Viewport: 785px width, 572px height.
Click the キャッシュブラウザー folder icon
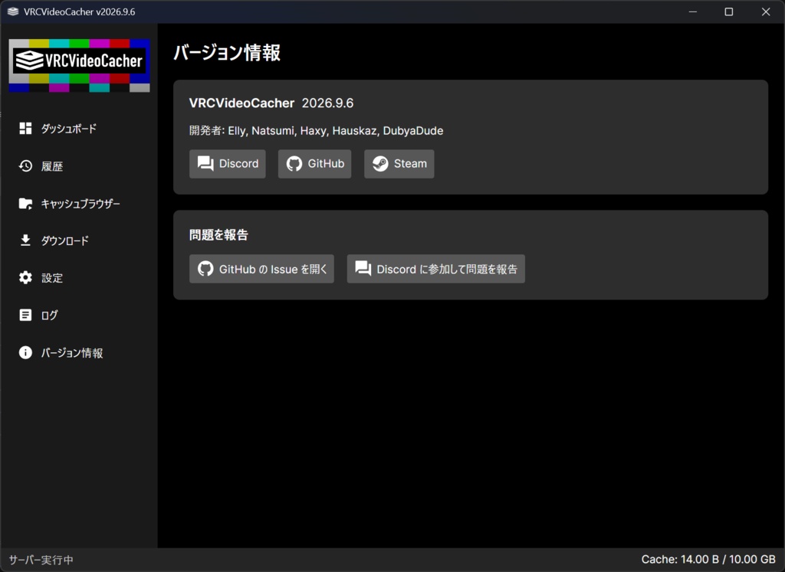click(25, 204)
